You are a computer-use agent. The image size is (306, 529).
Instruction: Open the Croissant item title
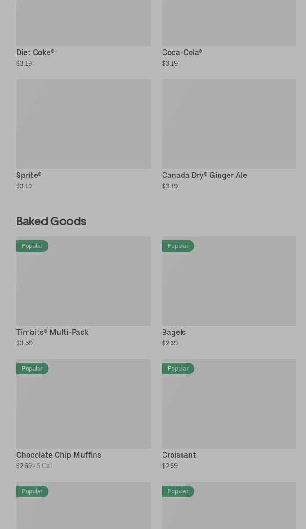click(179, 455)
